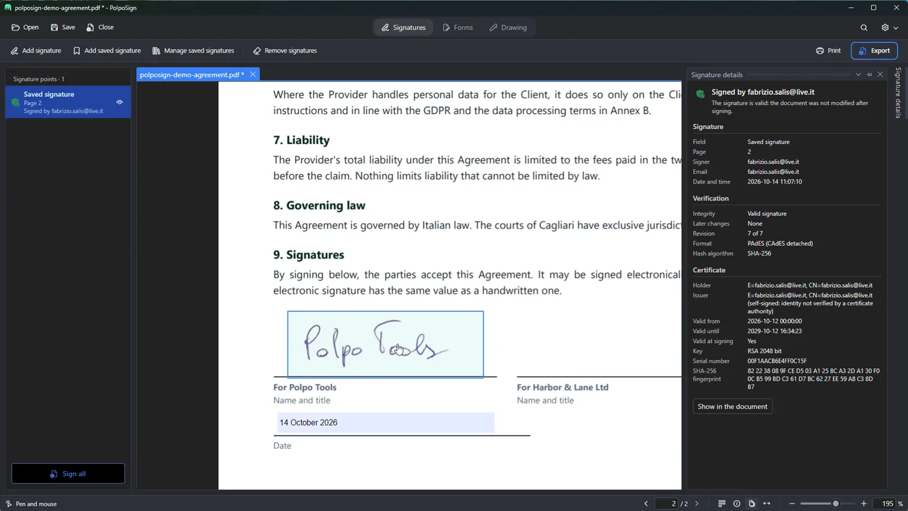The image size is (908, 511).
Task: Pin the Signature details panel
Action: click(x=869, y=75)
